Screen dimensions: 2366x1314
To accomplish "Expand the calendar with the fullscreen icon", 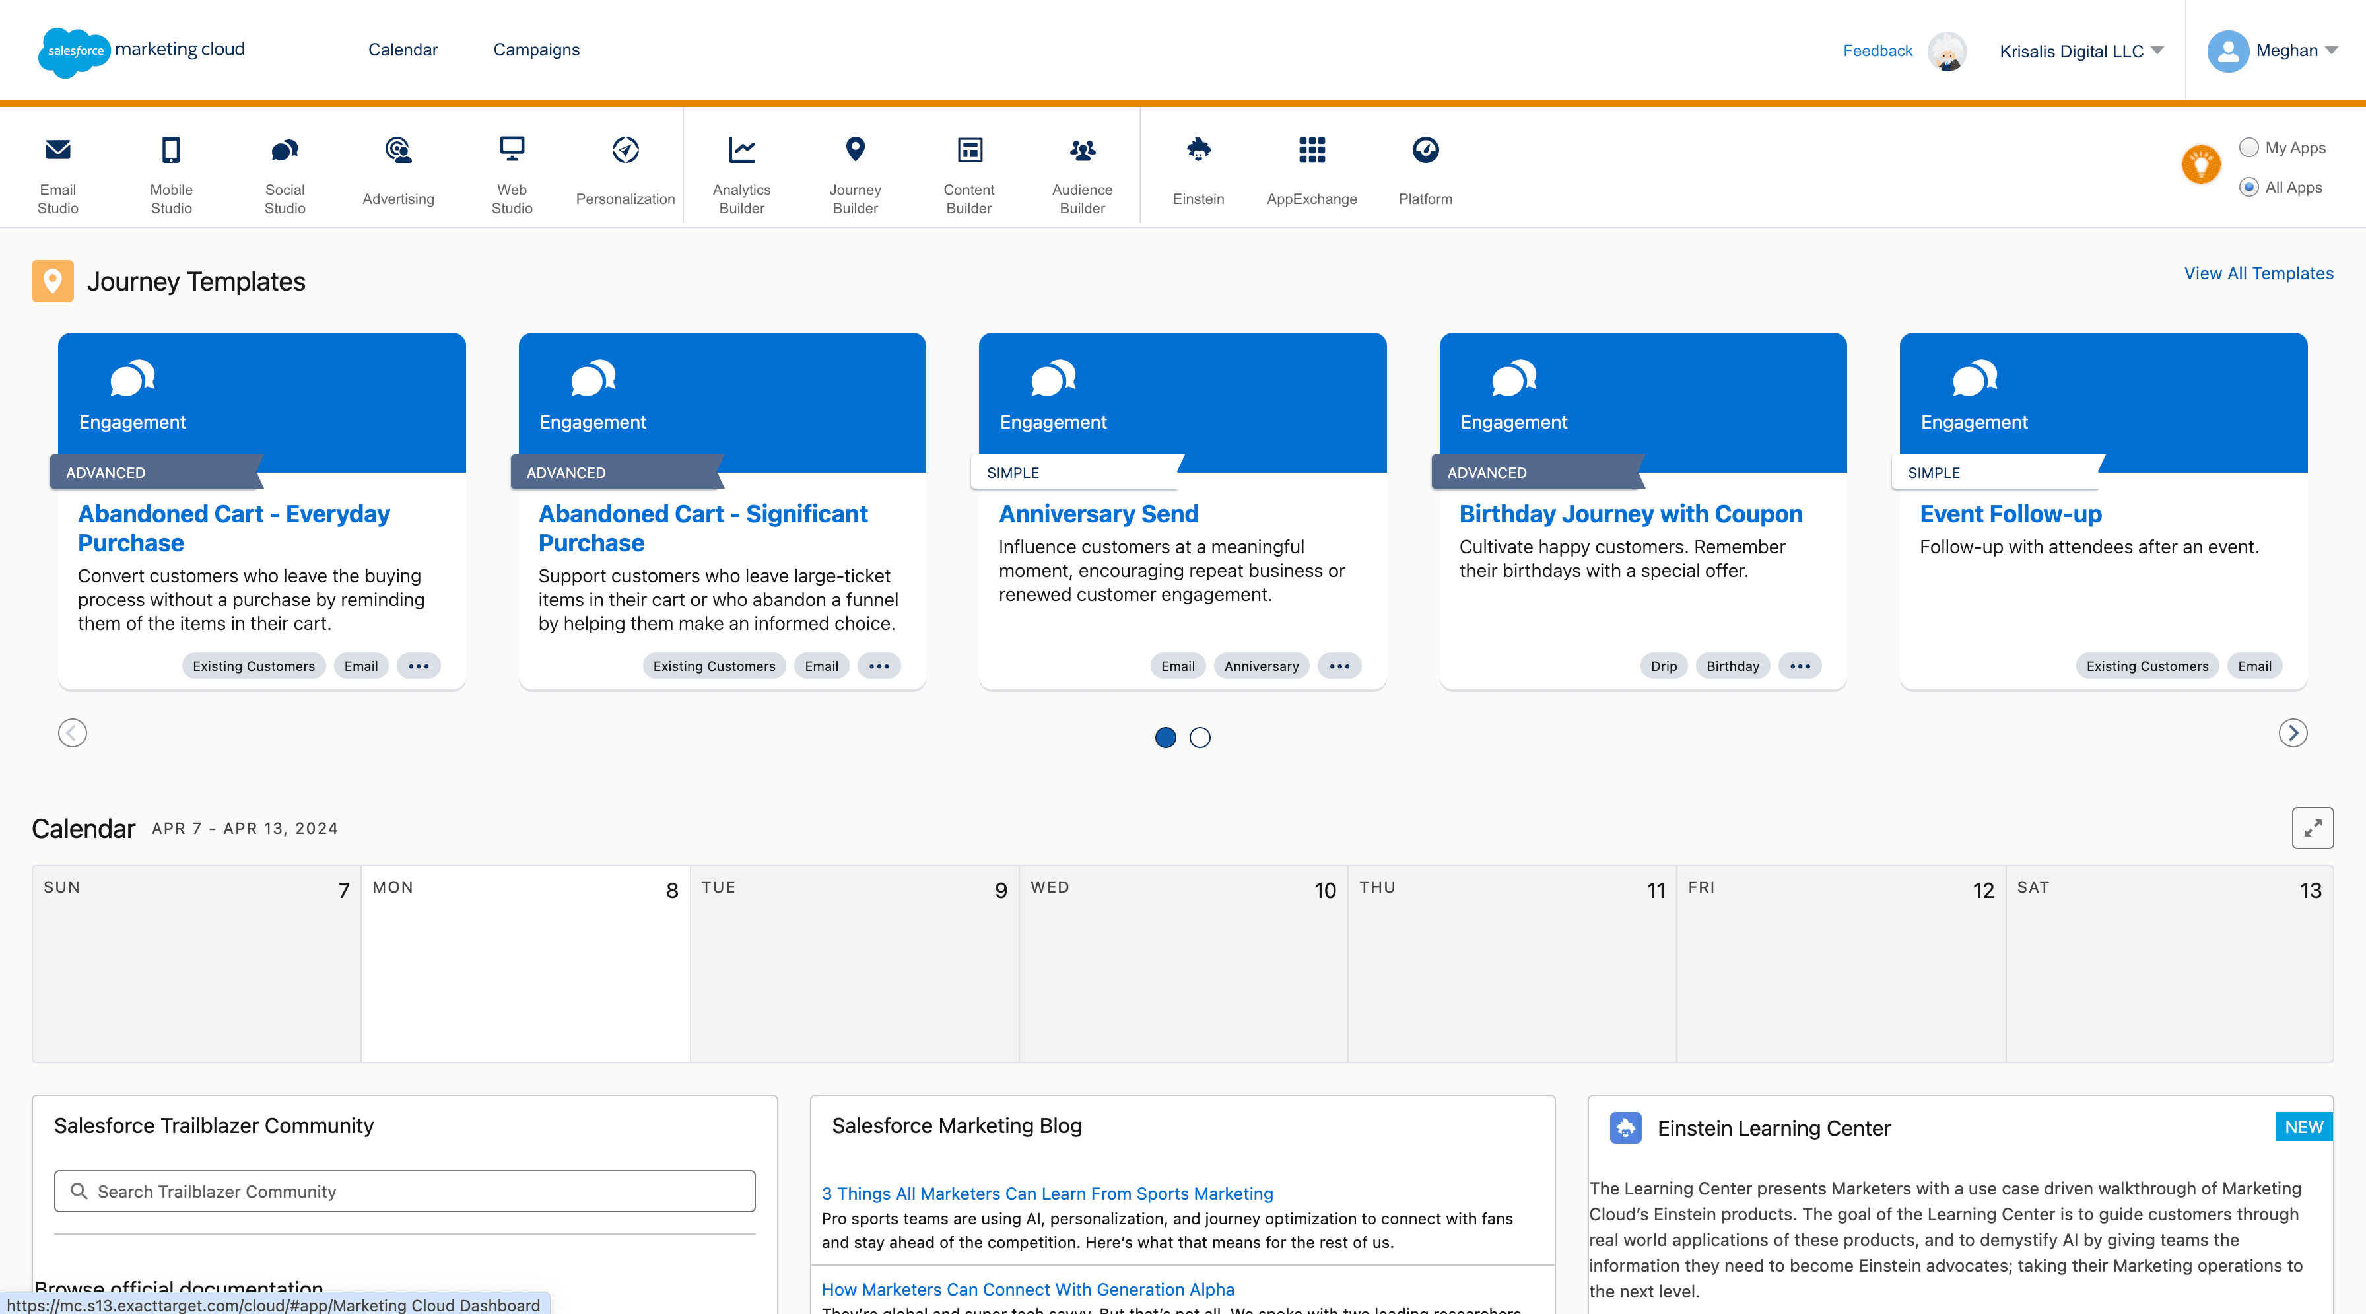I will tap(2312, 828).
